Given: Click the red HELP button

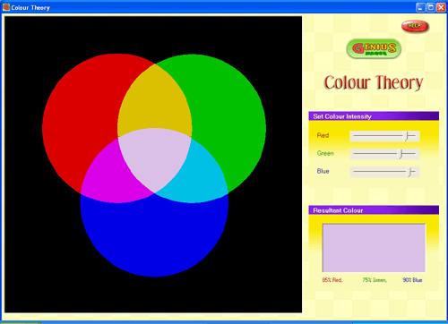Looking at the screenshot, I should (415, 26).
